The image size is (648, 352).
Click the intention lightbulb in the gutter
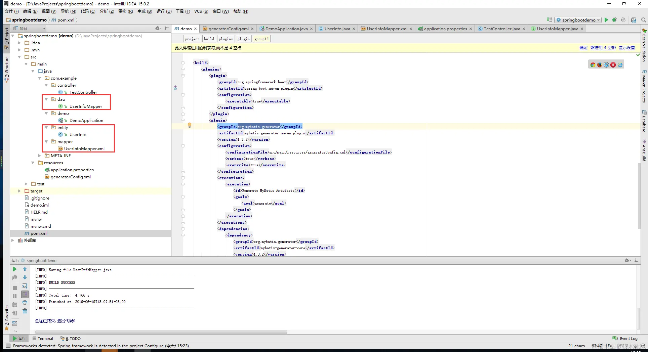tap(190, 125)
